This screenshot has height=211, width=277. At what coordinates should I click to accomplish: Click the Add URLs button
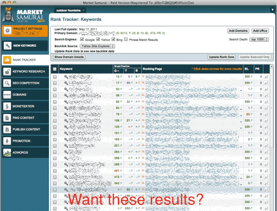(x=260, y=31)
